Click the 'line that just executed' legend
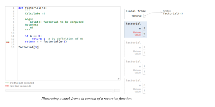The height and width of the screenshot is (107, 215). tap(22, 83)
